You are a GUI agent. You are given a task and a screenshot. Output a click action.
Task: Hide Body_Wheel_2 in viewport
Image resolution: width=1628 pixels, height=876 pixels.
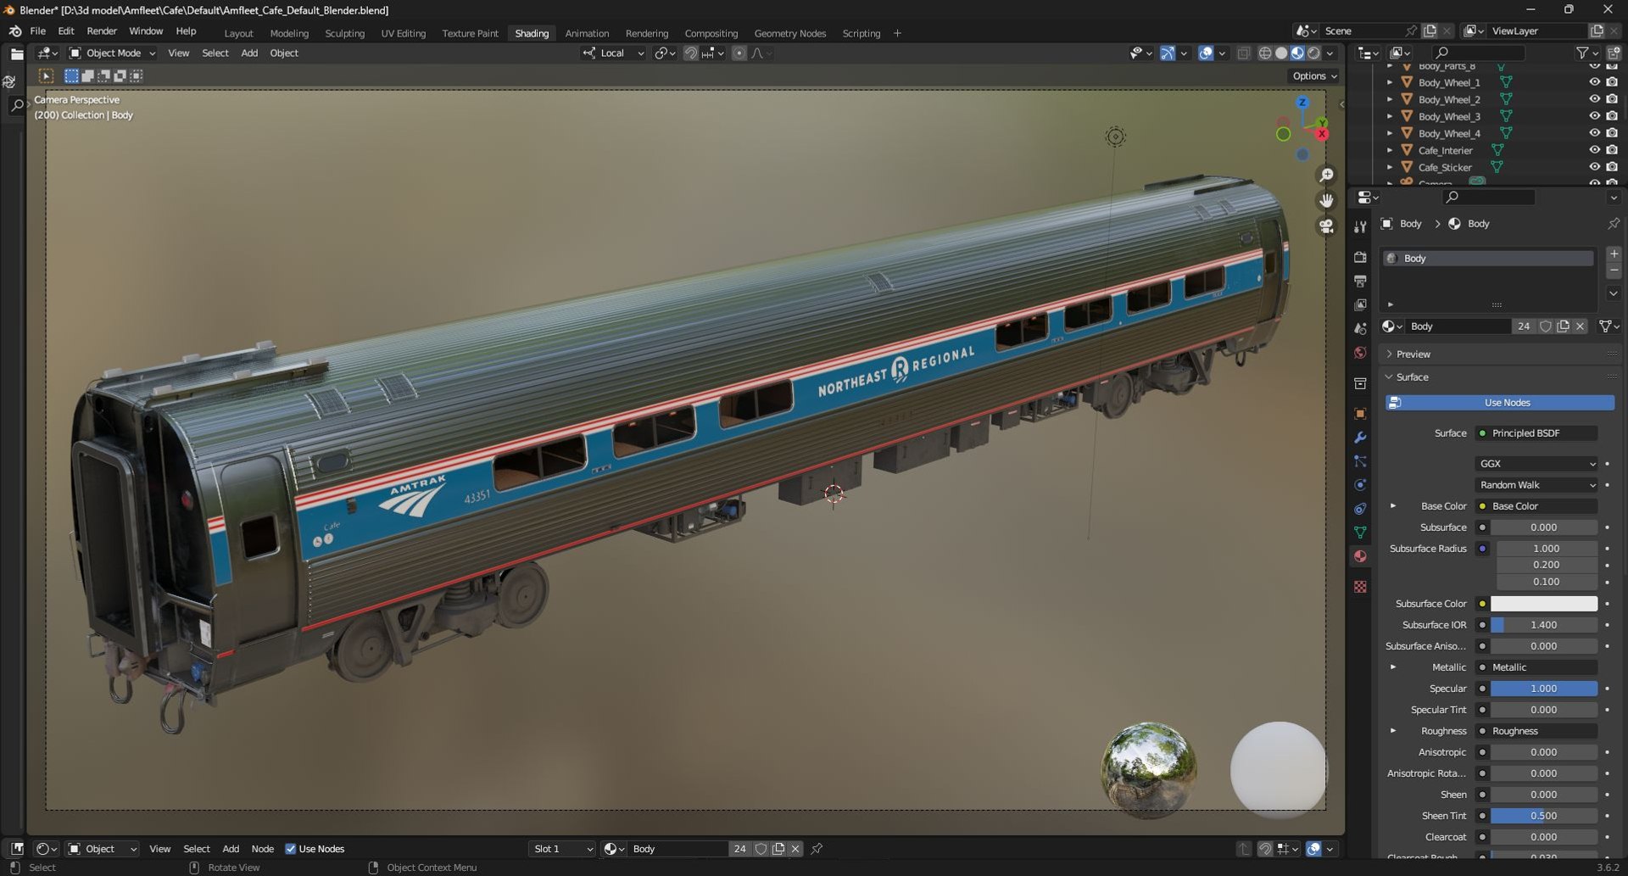[x=1594, y=99]
